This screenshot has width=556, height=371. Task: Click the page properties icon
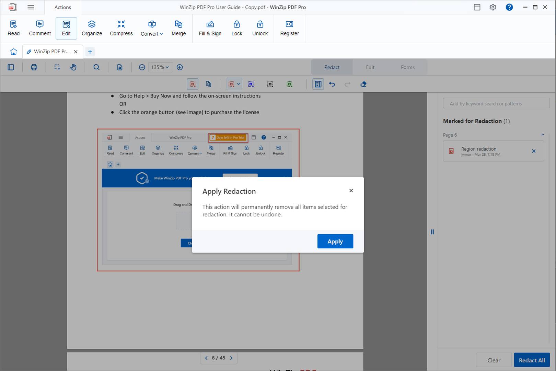(119, 67)
